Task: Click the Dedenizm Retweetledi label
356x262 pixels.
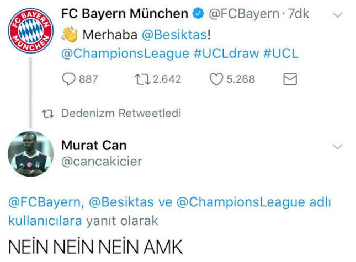Action: click(120, 114)
